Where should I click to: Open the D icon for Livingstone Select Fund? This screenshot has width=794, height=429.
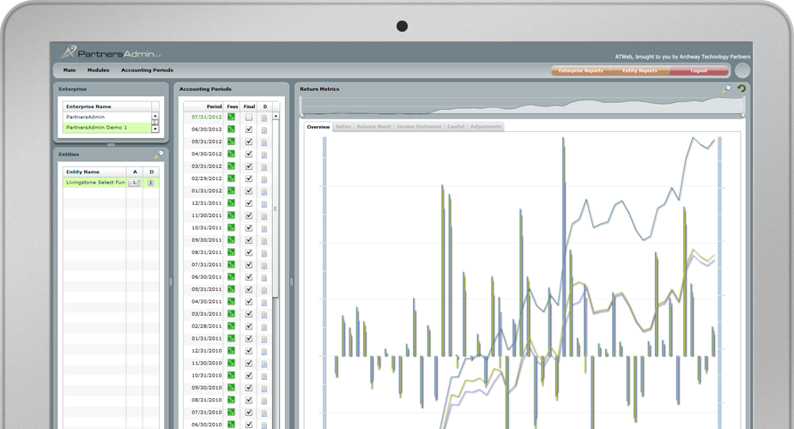click(151, 183)
